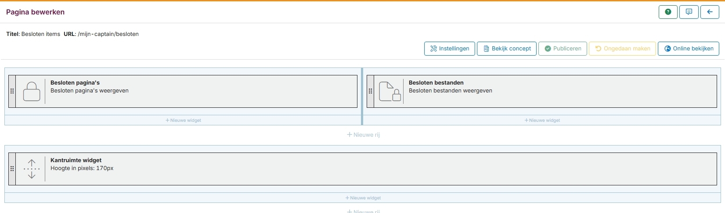Click the Ongedaan maken button
725x213 pixels.
tap(622, 49)
